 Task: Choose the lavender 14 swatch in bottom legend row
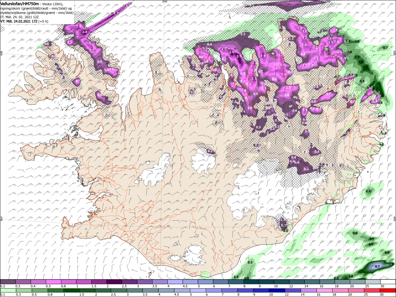(308, 290)
